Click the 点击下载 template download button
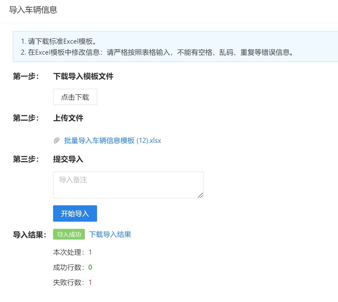This screenshot has width=338, height=302. [x=75, y=97]
